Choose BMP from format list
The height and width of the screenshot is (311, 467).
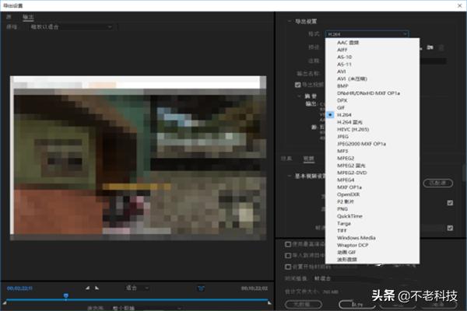(x=342, y=86)
